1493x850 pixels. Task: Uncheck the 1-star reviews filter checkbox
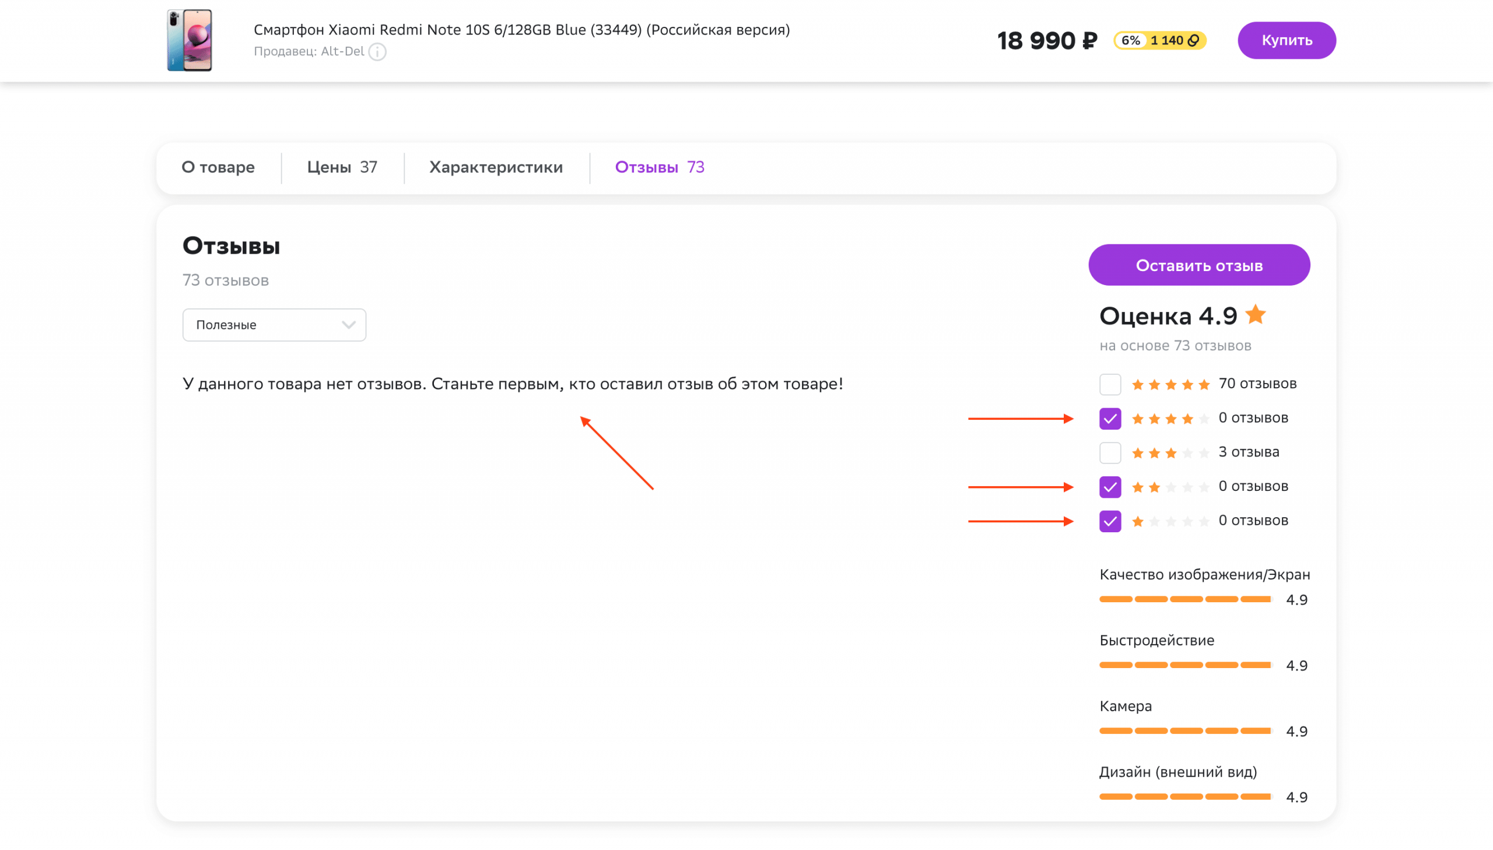pos(1110,521)
